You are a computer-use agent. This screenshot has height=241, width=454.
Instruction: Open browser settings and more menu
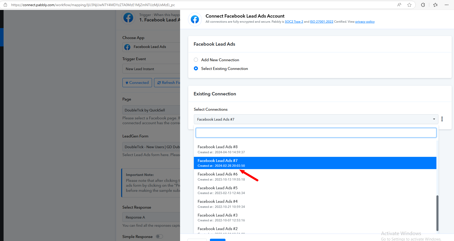pos(447,5)
